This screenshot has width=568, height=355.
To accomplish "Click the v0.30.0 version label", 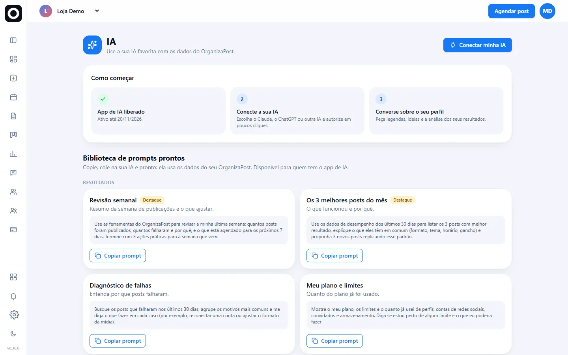I will point(13,348).
